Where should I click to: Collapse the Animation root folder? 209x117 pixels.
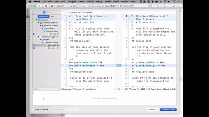[37, 20]
